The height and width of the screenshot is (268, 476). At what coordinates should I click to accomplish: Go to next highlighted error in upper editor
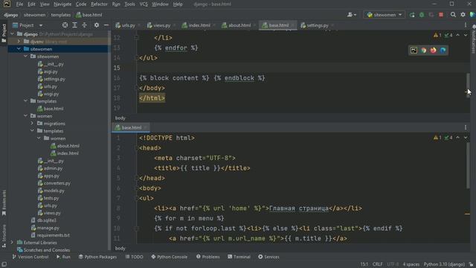(x=466, y=35)
